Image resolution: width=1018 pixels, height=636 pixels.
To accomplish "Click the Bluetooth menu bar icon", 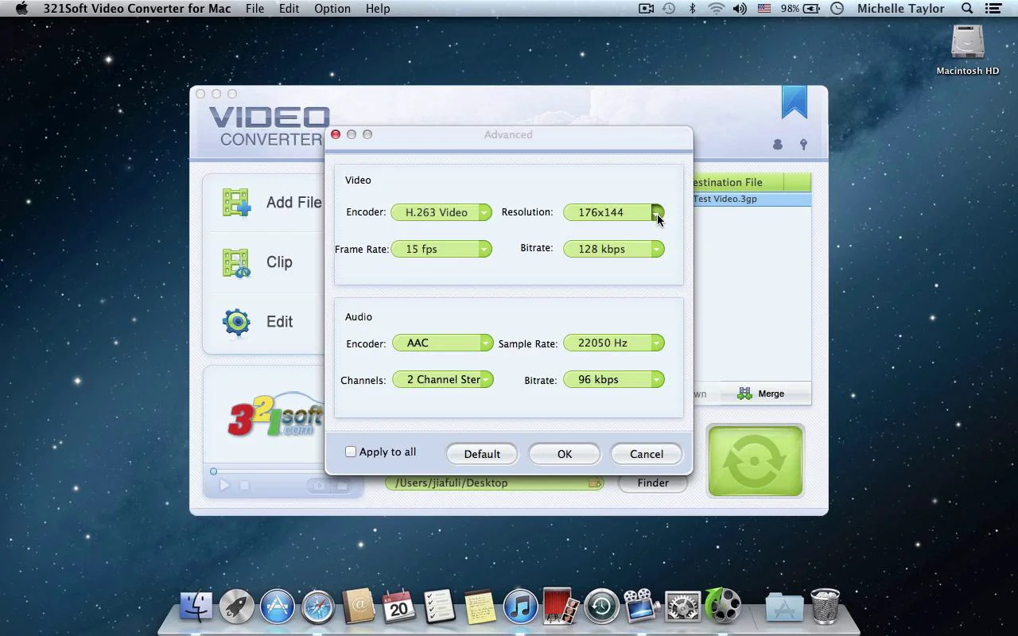I will click(693, 9).
